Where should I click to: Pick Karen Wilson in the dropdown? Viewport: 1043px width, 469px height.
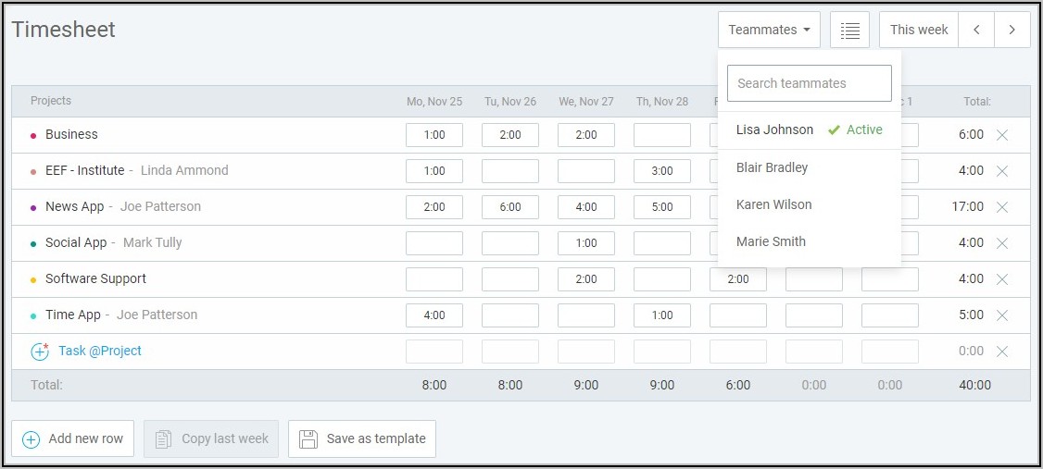[773, 204]
